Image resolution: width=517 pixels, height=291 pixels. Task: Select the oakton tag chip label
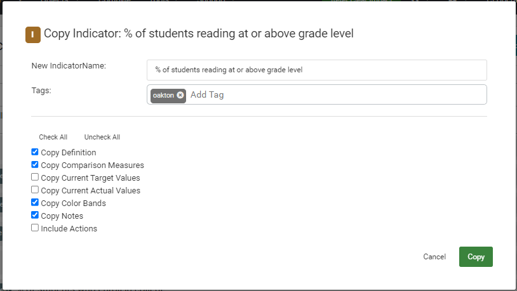click(x=163, y=96)
